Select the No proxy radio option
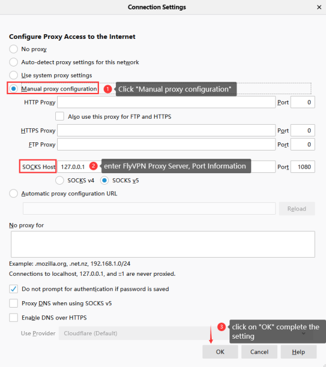 tap(14, 49)
